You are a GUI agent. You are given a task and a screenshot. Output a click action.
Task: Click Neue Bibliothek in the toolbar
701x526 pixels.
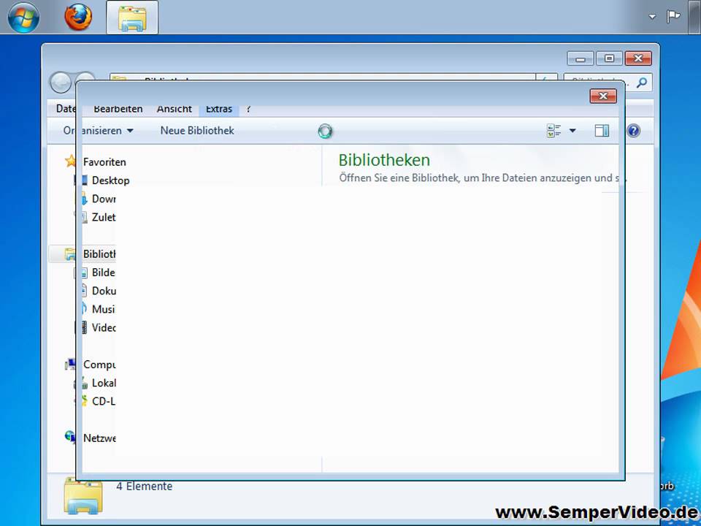click(x=197, y=131)
